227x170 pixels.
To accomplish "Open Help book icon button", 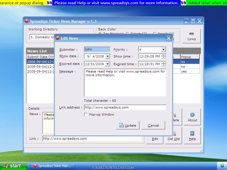I will 192,136.
